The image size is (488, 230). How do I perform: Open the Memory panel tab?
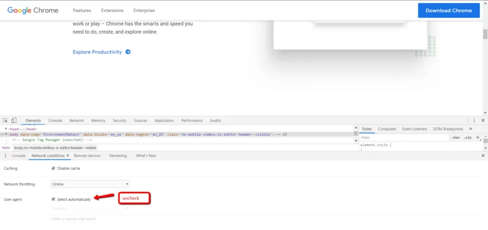pyautogui.click(x=98, y=120)
